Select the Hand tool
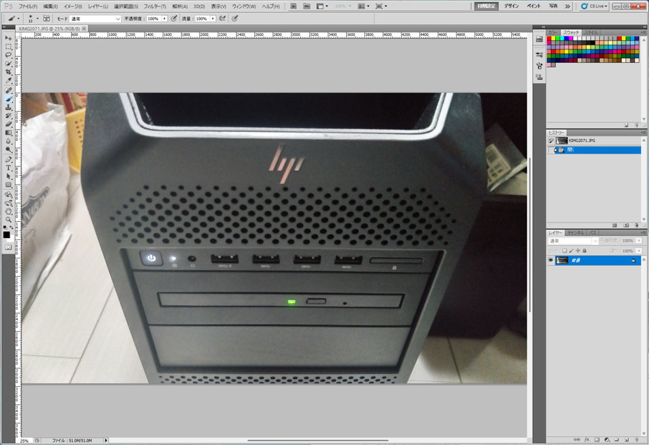The image size is (649, 445). pyautogui.click(x=8, y=212)
